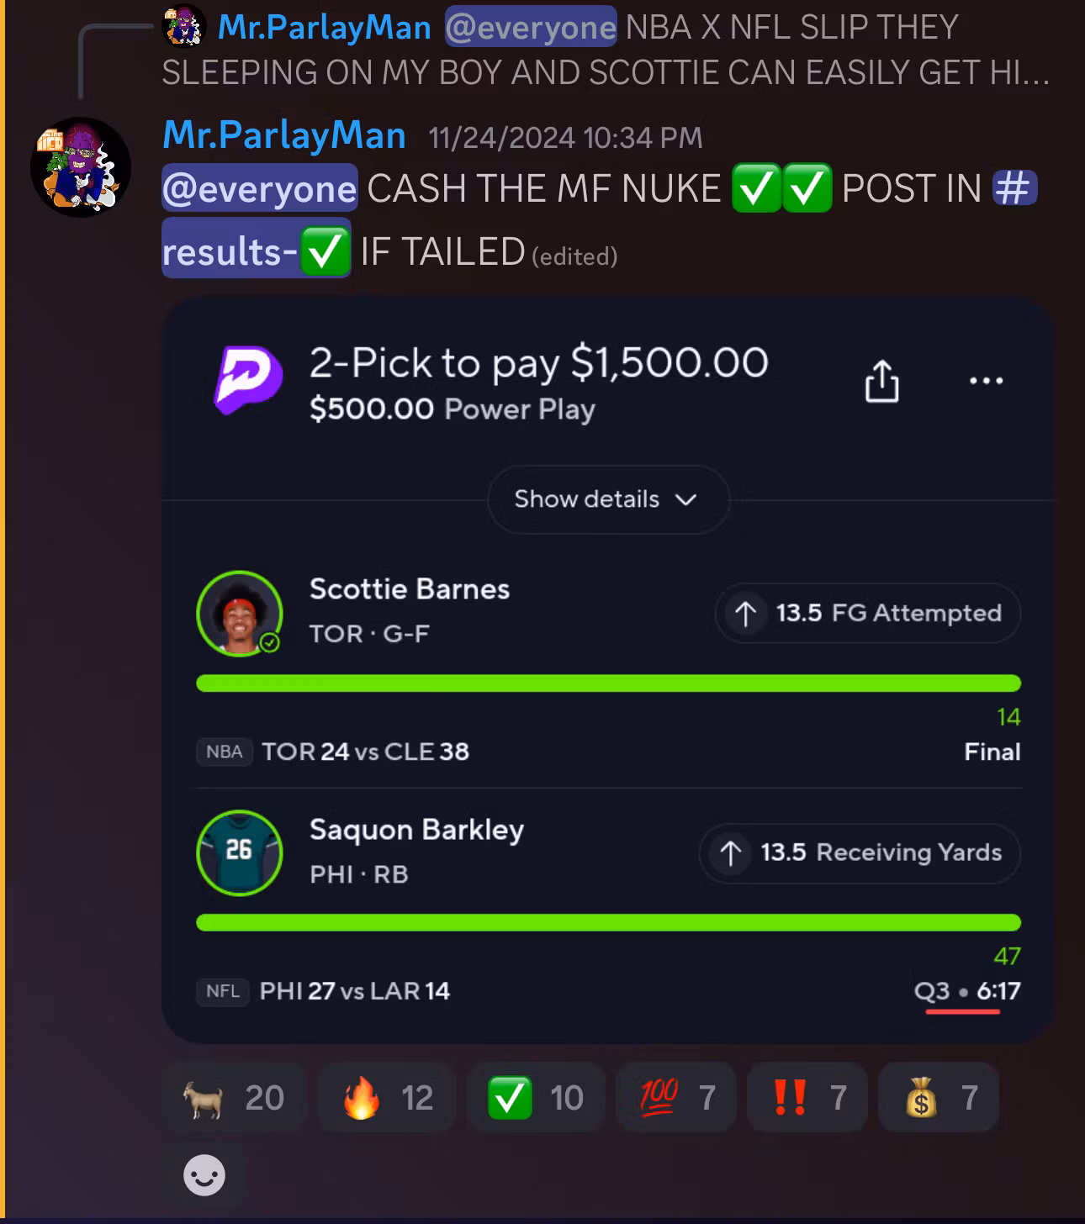
Task: Open Saquon Barkley jersey icon
Action: [x=240, y=852]
